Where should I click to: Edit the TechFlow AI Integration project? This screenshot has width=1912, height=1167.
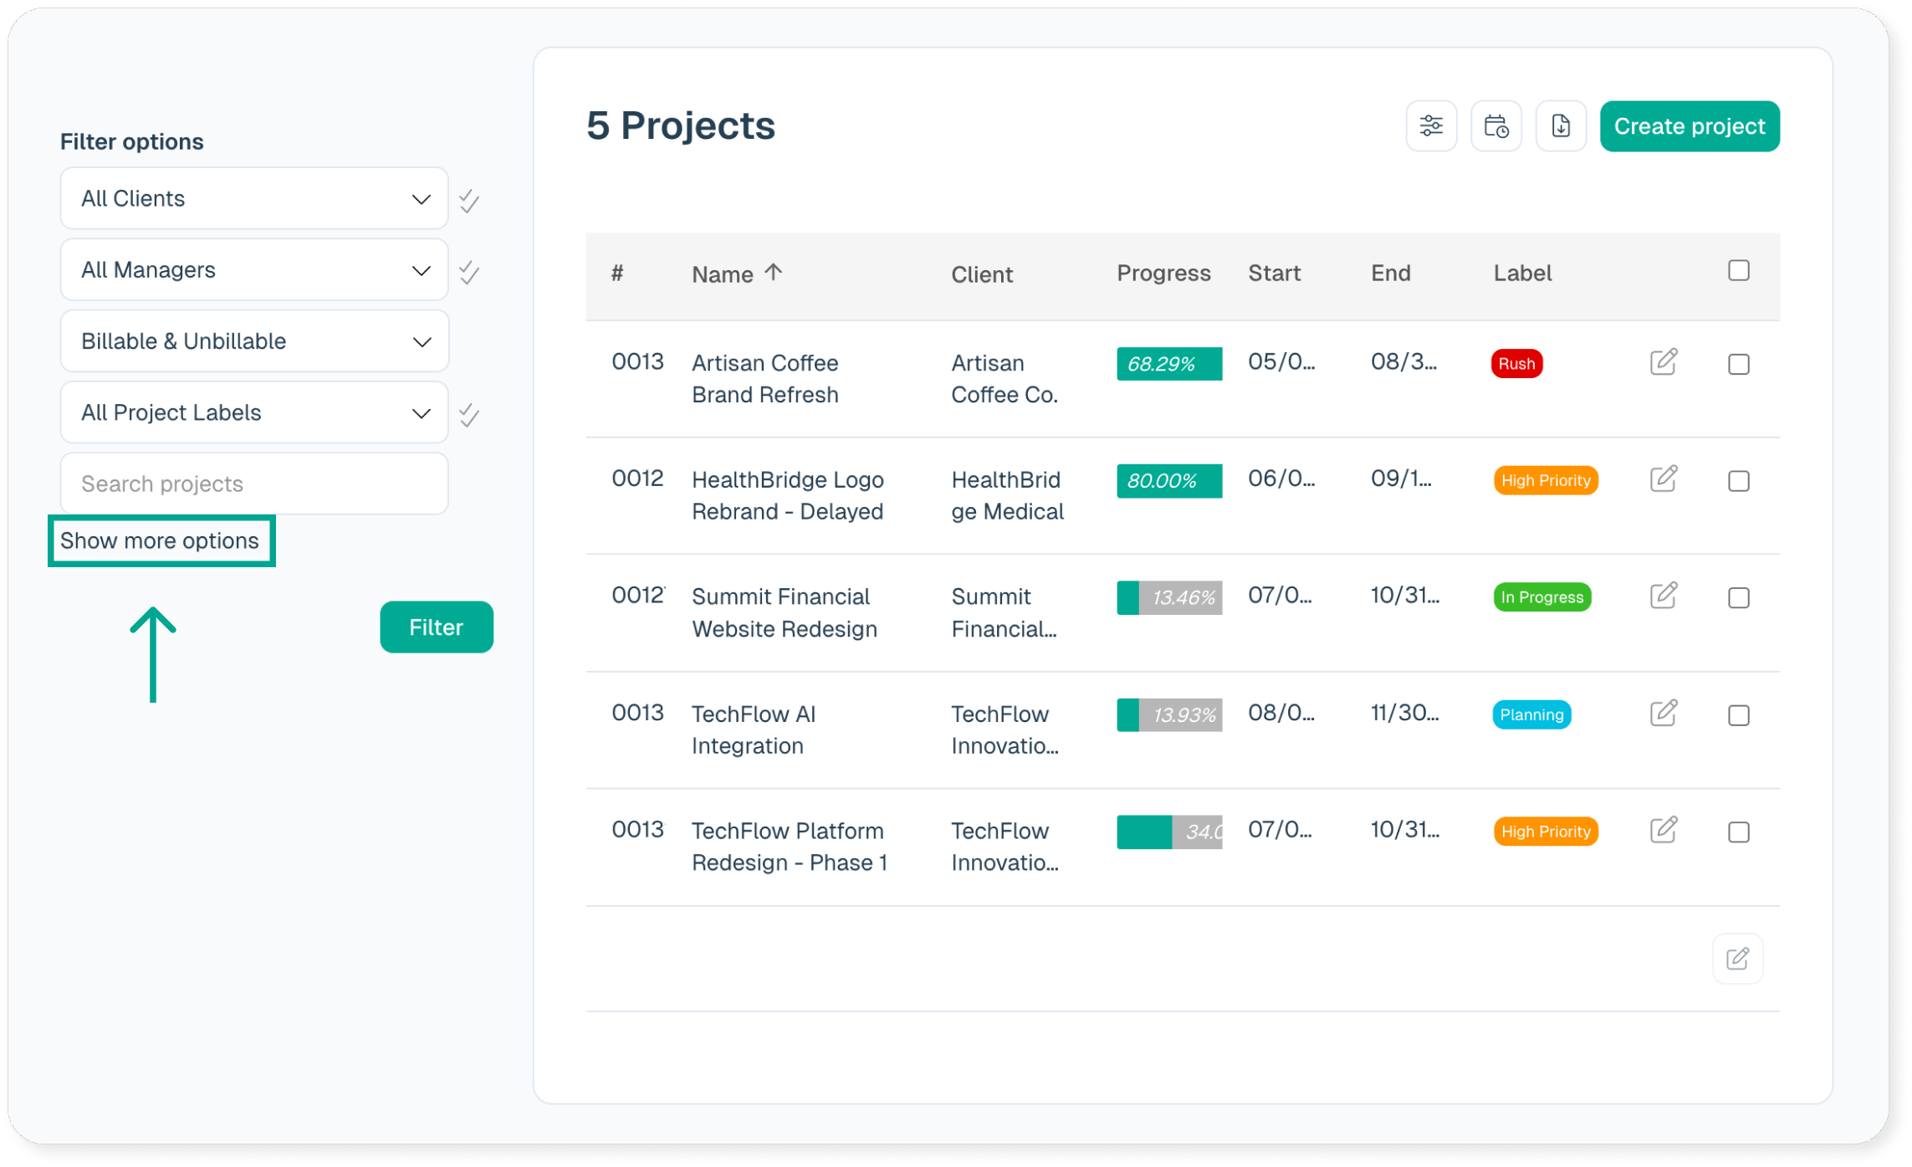pos(1663,714)
